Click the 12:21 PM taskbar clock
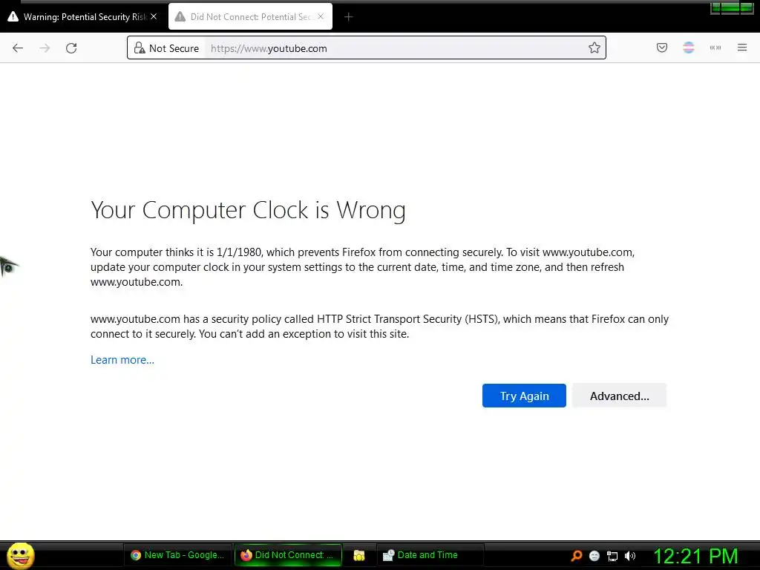The width and height of the screenshot is (760, 570). tap(695, 557)
